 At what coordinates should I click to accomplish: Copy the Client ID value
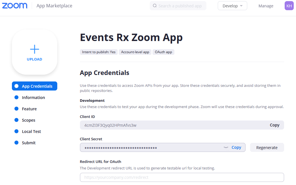point(274,125)
